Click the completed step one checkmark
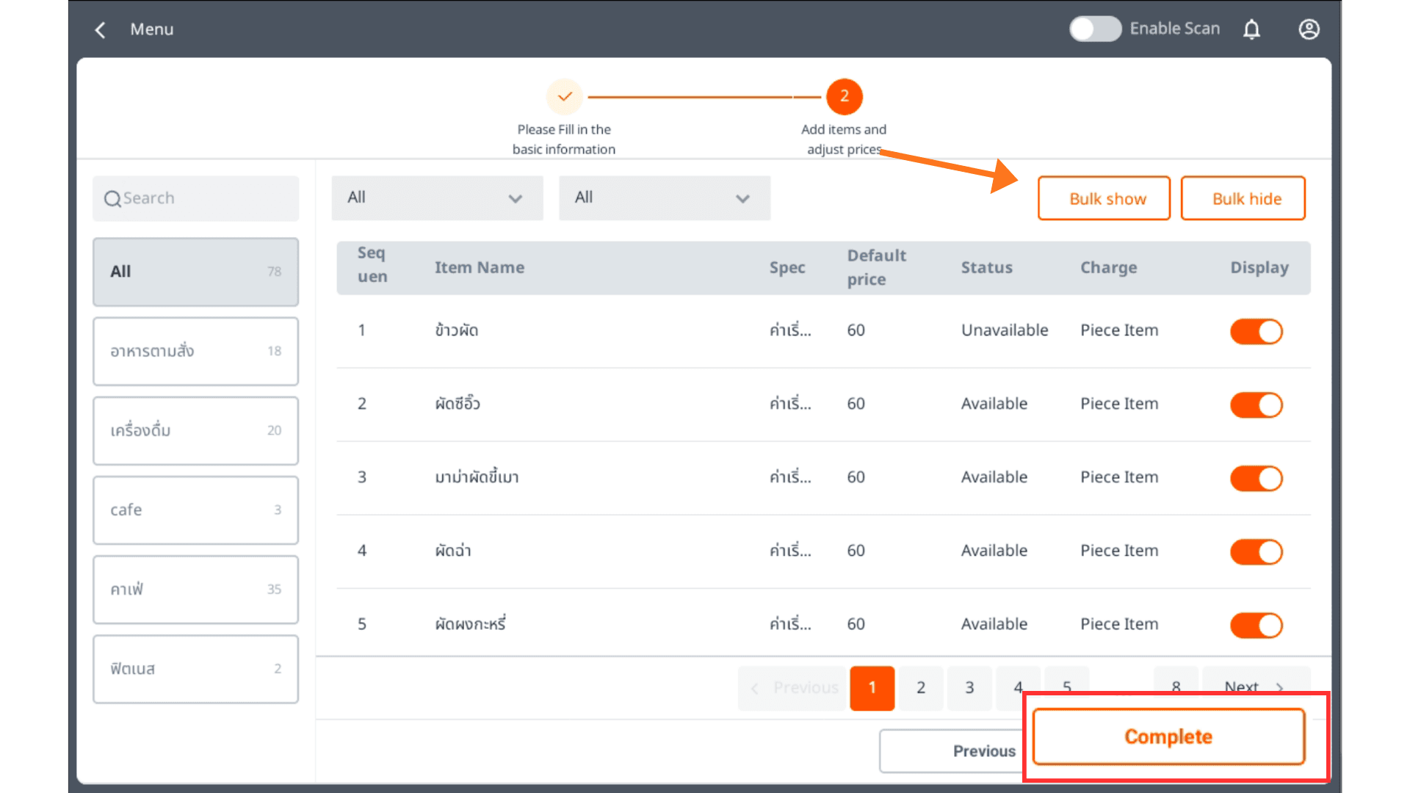 coord(564,96)
